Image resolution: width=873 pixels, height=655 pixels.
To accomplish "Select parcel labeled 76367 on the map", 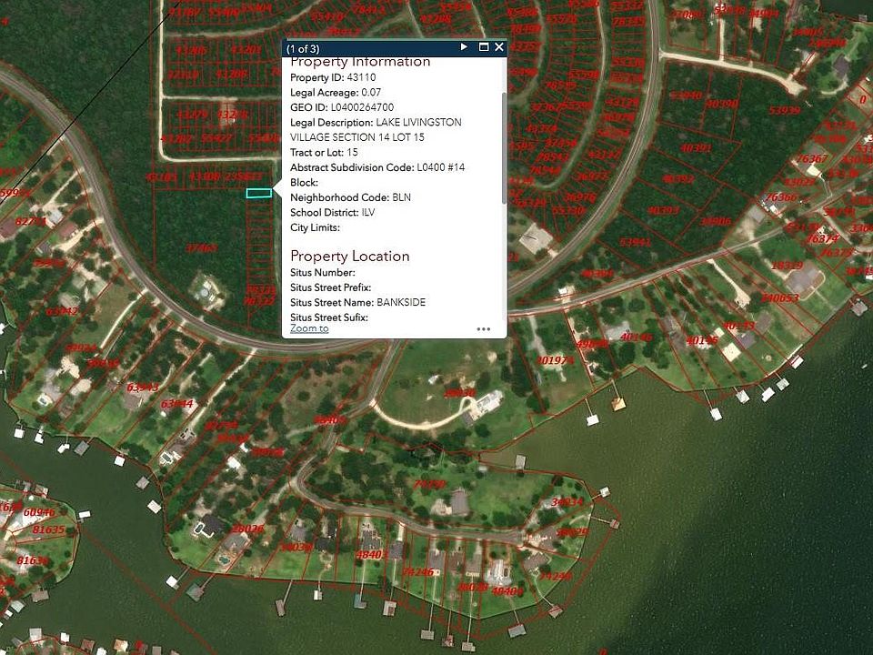I will click(812, 158).
